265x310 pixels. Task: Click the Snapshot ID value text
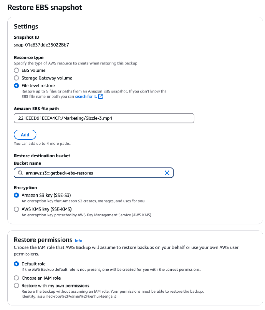41,45
